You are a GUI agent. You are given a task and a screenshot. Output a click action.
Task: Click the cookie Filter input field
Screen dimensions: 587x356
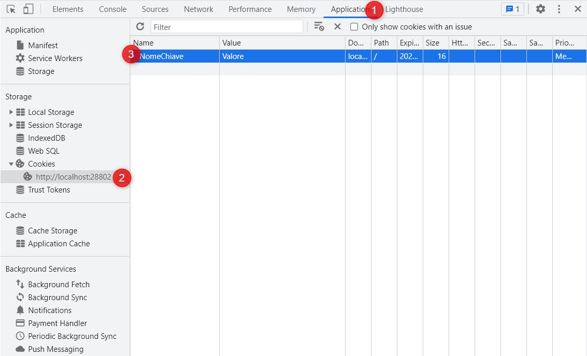226,27
